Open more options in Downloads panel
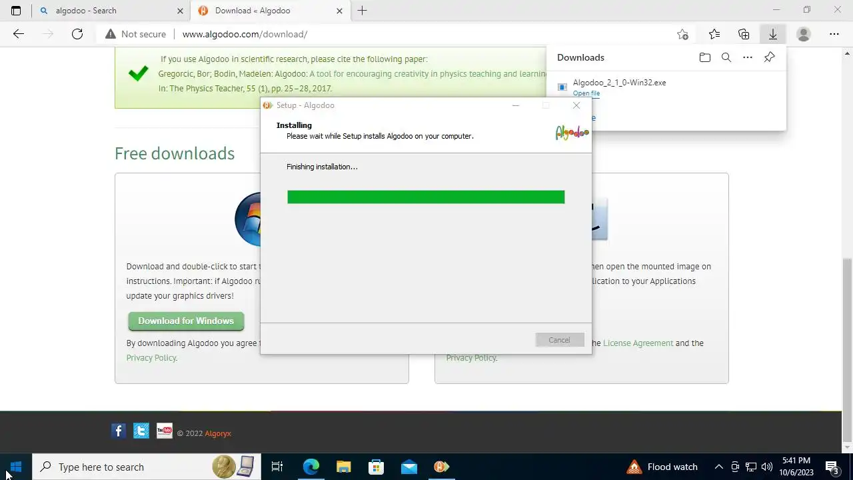 pos(748,57)
